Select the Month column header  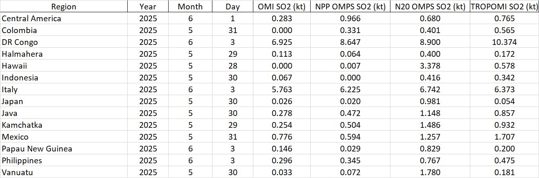pyautogui.click(x=189, y=6)
